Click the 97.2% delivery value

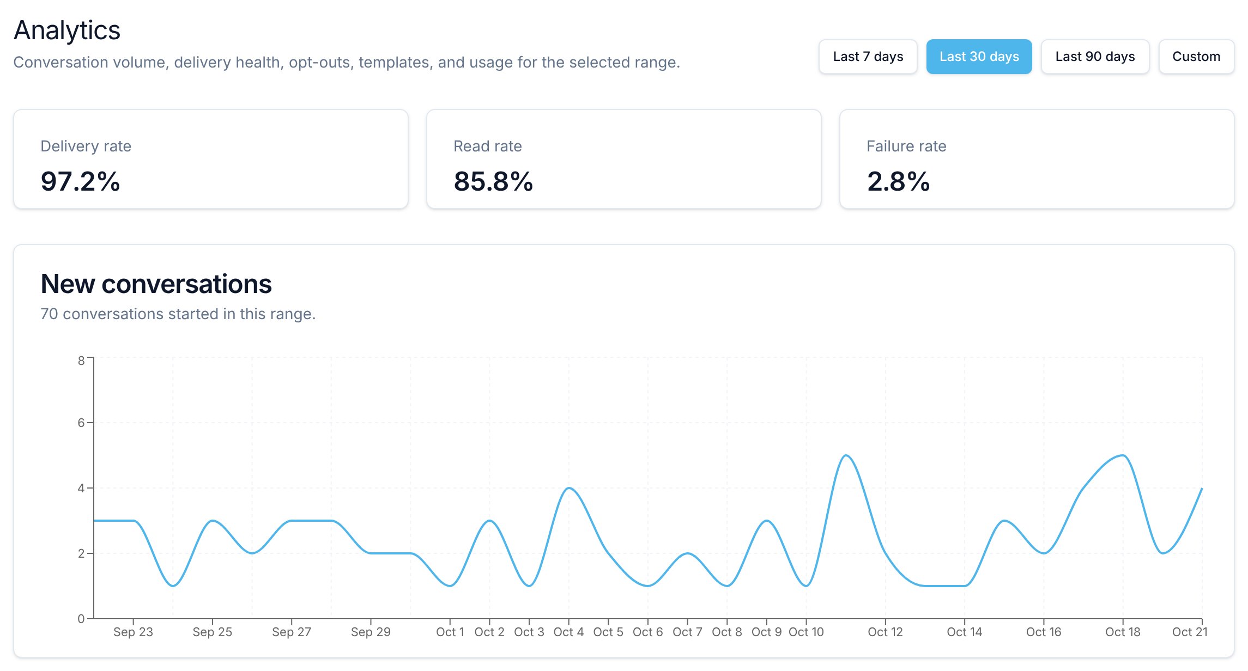(x=80, y=181)
